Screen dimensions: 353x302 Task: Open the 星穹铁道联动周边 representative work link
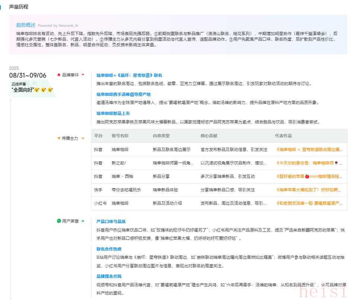coord(309,150)
